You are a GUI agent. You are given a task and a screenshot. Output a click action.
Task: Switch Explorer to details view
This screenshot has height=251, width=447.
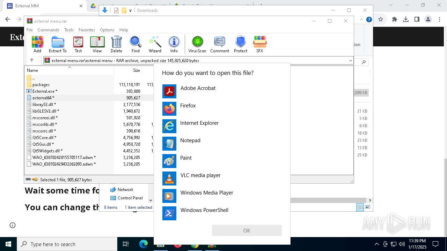pyautogui.click(x=360, y=207)
